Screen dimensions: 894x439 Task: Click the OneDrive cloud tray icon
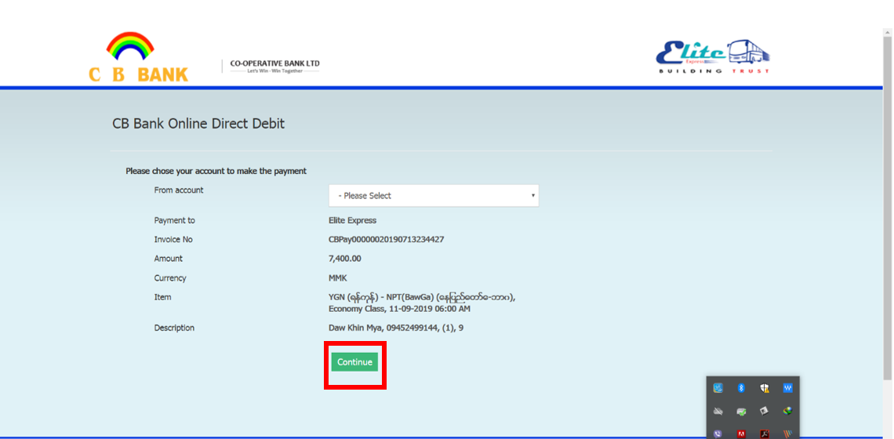[x=718, y=411]
